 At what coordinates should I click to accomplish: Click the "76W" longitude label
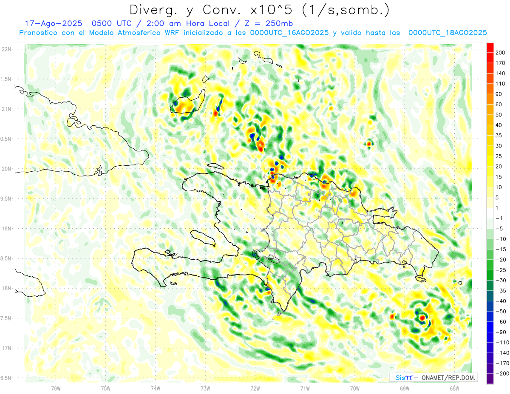point(56,388)
